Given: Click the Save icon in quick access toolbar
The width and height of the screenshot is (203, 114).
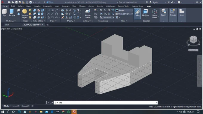Looking at the screenshot, I should 16,2.
